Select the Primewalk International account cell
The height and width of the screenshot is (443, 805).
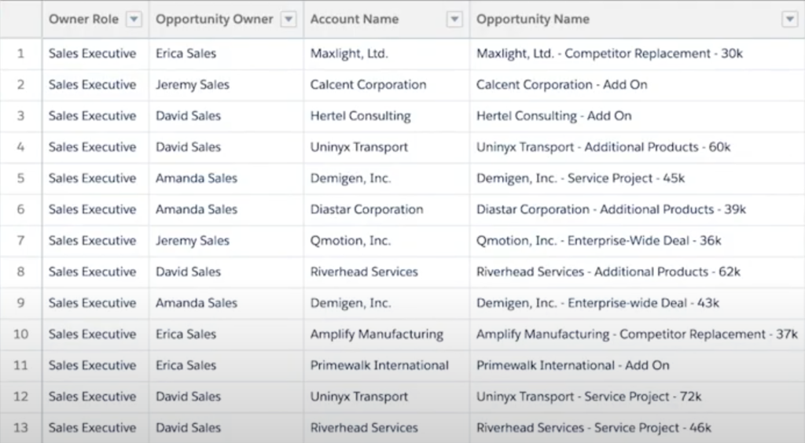pos(379,365)
